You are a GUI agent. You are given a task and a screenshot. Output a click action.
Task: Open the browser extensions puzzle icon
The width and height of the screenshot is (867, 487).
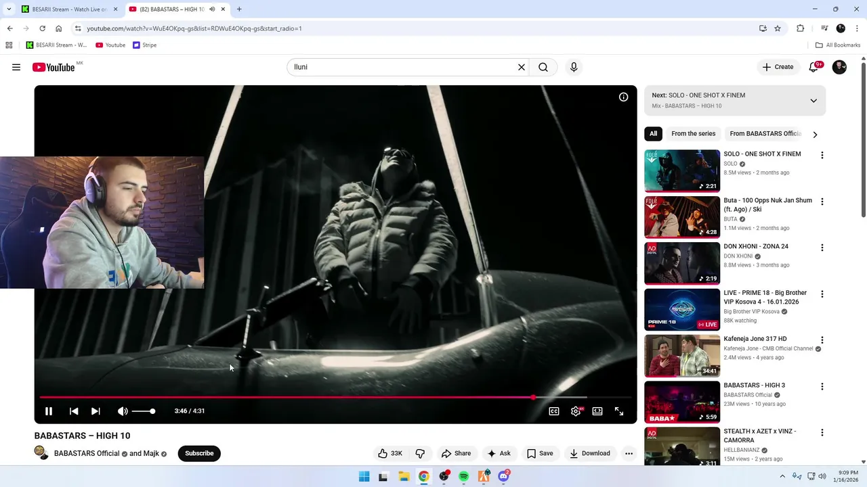(801, 28)
